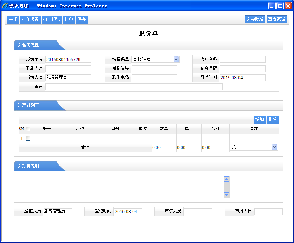The height and width of the screenshot is (243, 294).
Task: Focus the 客户名称 input field
Action: point(243,59)
